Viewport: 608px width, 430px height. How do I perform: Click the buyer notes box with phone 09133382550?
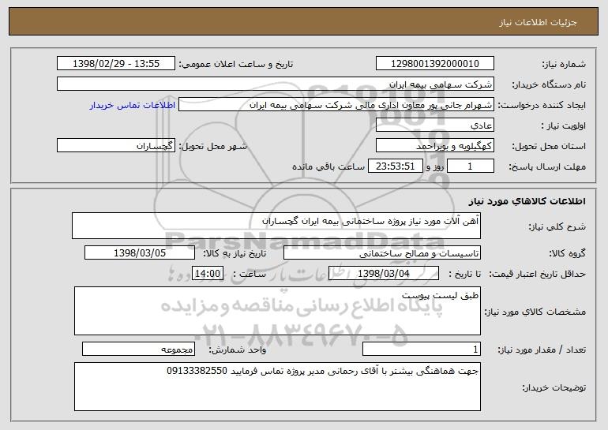(x=277, y=387)
